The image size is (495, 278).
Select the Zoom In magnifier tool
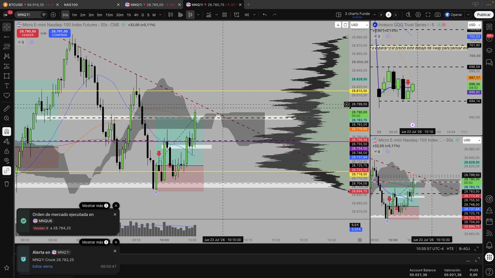pyautogui.click(x=7, y=119)
